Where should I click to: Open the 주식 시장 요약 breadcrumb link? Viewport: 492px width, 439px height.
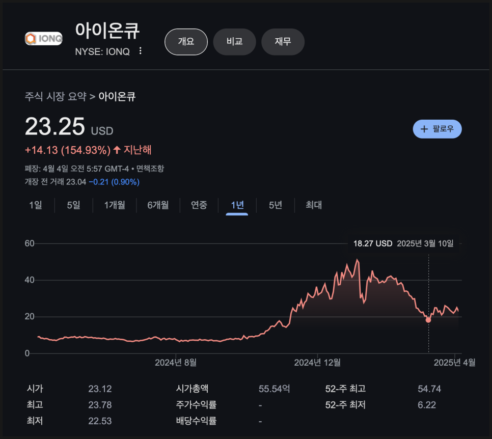[x=56, y=96]
